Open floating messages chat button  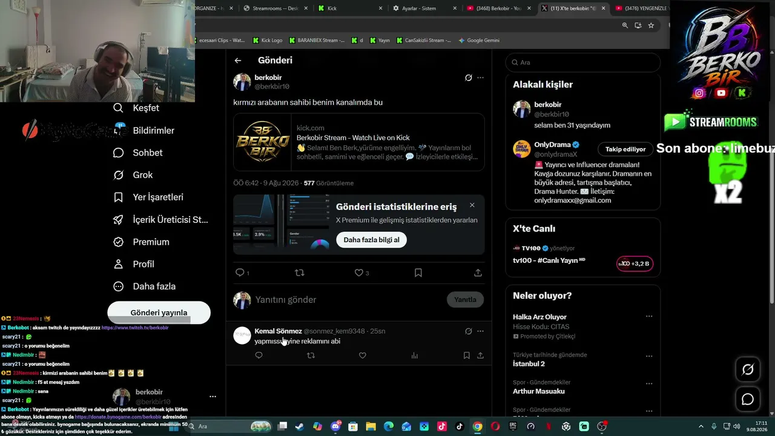748,399
